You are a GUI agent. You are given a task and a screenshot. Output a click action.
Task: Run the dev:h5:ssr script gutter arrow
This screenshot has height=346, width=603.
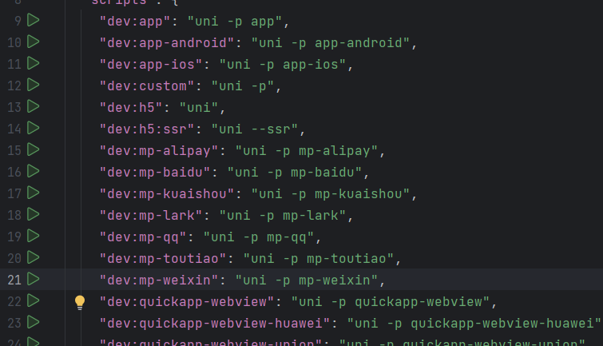(34, 128)
